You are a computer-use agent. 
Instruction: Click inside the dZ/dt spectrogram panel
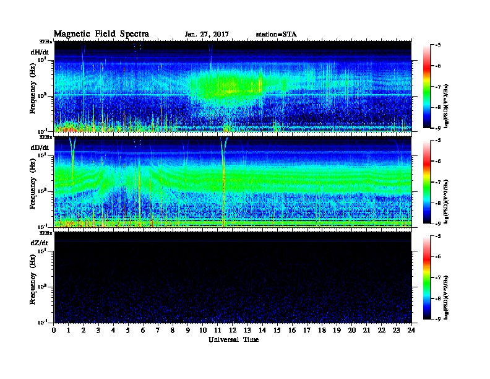[x=233, y=277]
